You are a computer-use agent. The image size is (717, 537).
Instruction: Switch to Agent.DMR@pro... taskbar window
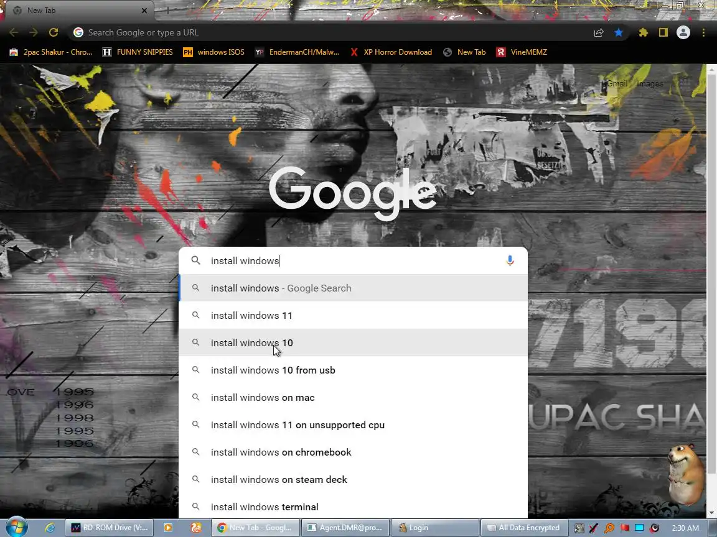tap(345, 528)
